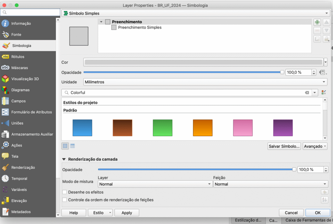Open the Tela section
Screen dimensions: 333x224
[x=28, y=156]
